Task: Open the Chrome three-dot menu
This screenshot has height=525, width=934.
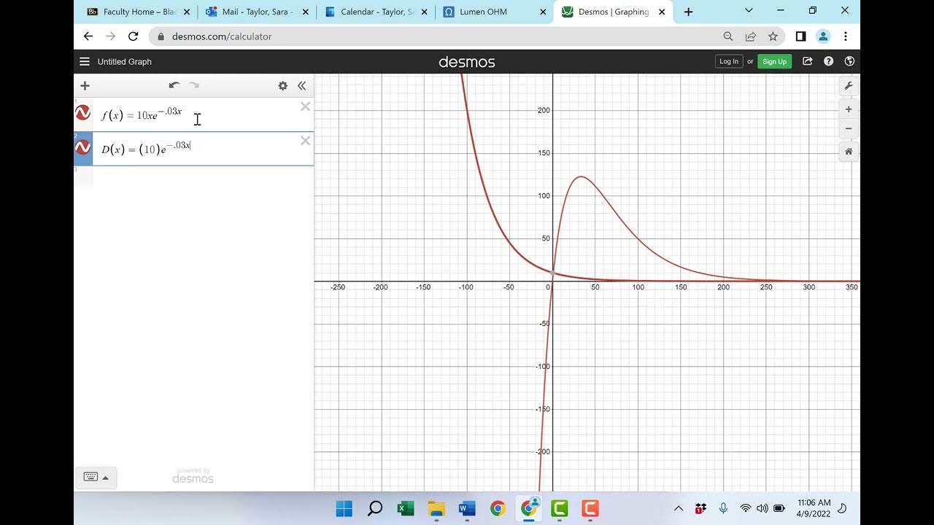Action: [845, 36]
